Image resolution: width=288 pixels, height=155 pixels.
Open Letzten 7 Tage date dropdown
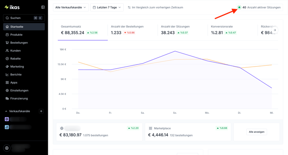(107, 8)
